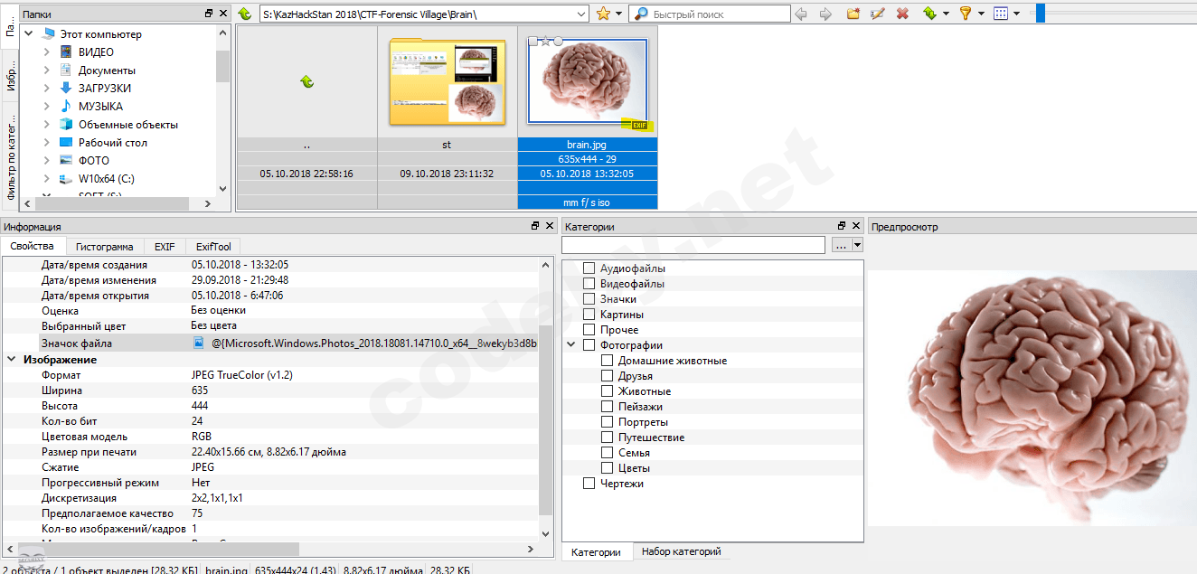Click the red delete X icon
1197x574 pixels.
[902, 14]
